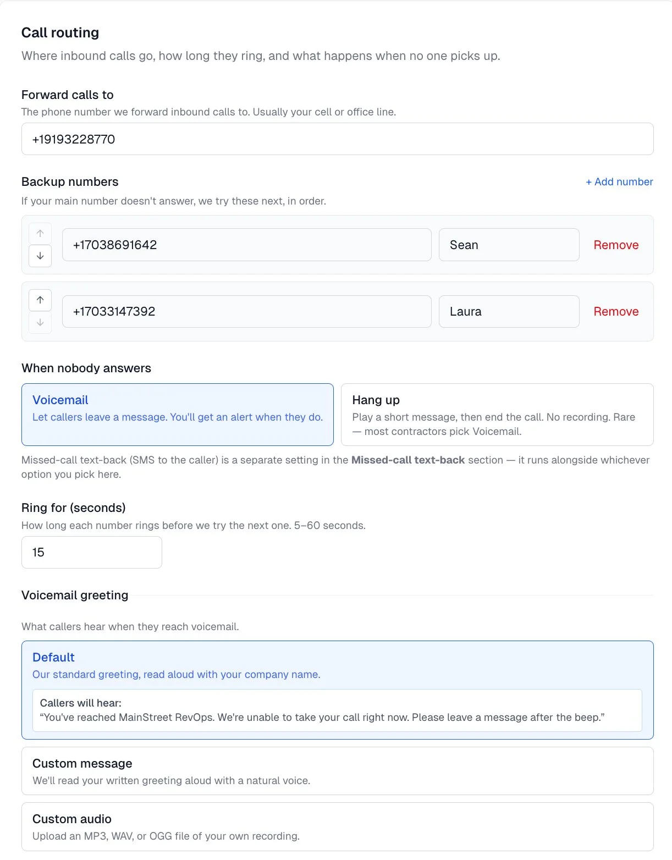Click Laura's name label field
Image resolution: width=672 pixels, height=860 pixels.
tap(508, 311)
